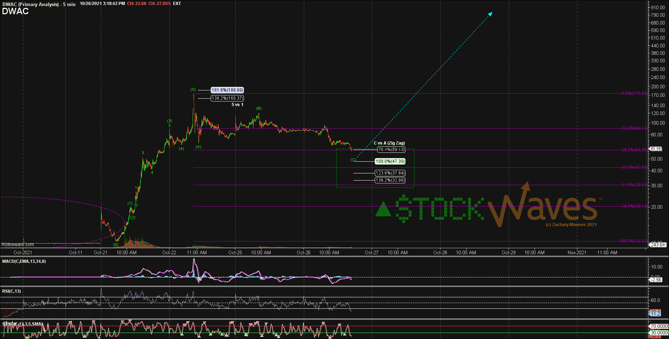669x339 pixels.
Task: Click the Oct-11 time axis label
Action: point(75,252)
